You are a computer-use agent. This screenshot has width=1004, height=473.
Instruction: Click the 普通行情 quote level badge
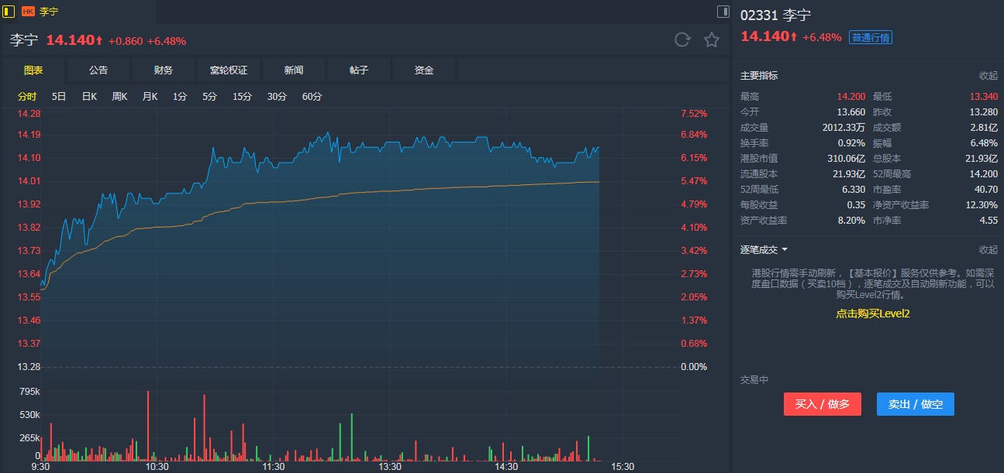(x=871, y=37)
